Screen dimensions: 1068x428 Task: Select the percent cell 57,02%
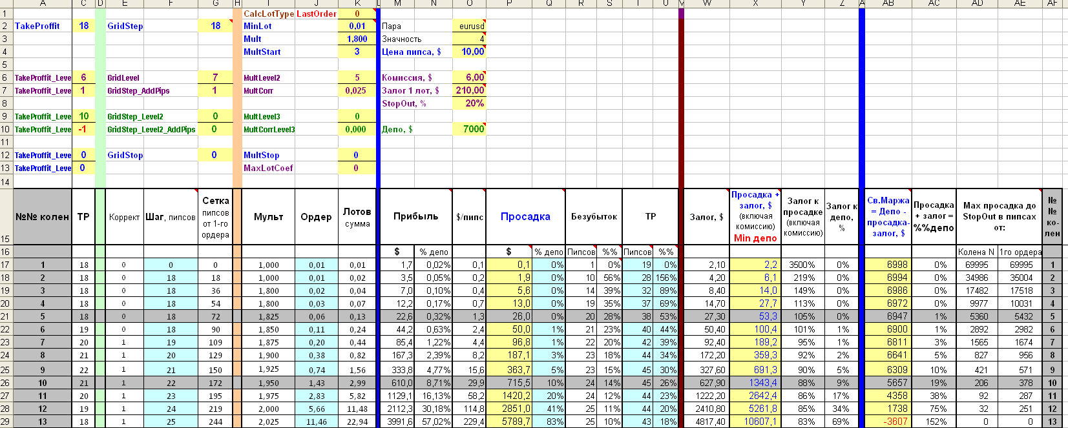click(x=434, y=422)
